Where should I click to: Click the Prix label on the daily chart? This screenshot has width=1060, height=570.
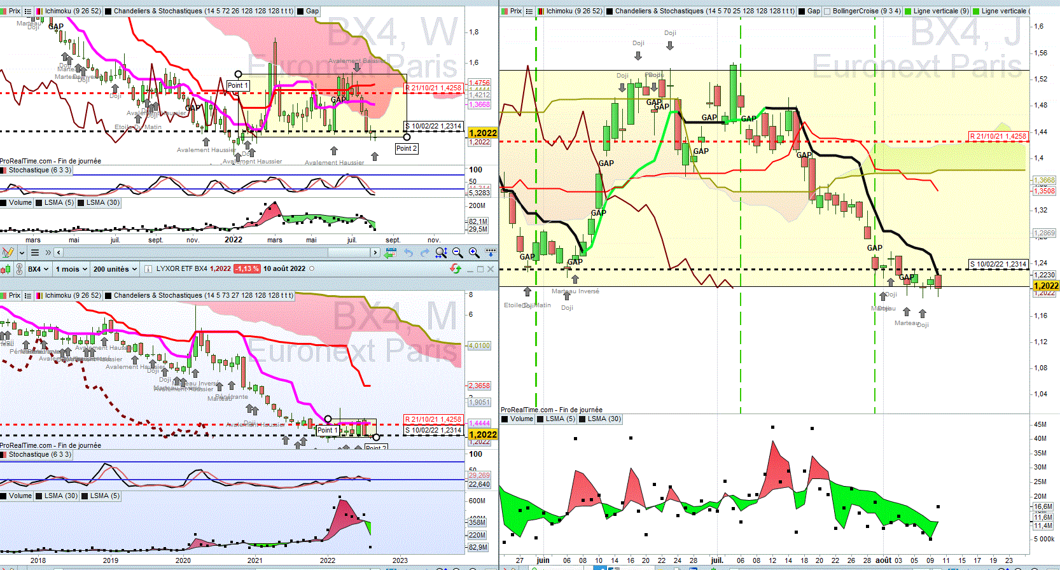(516, 11)
